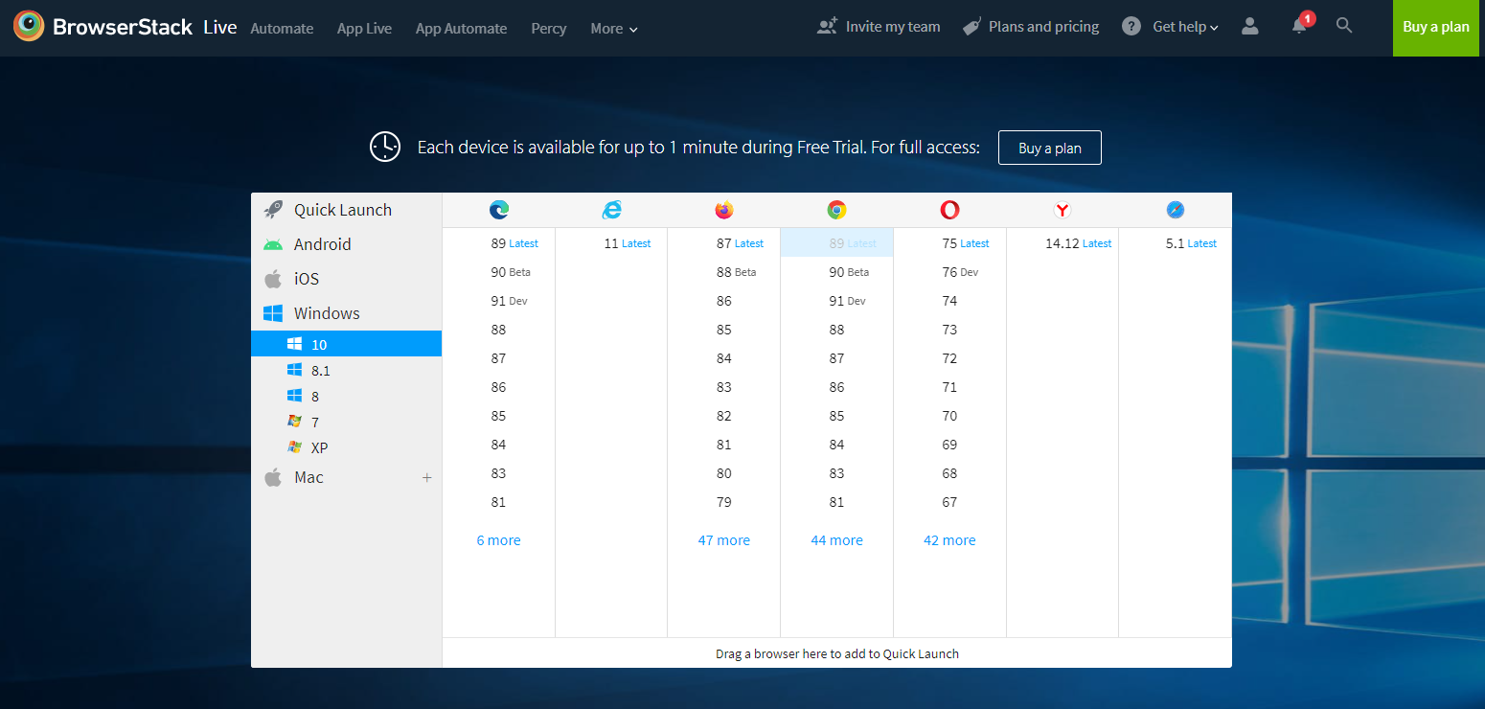Click the Android robot icon
The image size is (1485, 709).
(x=273, y=244)
